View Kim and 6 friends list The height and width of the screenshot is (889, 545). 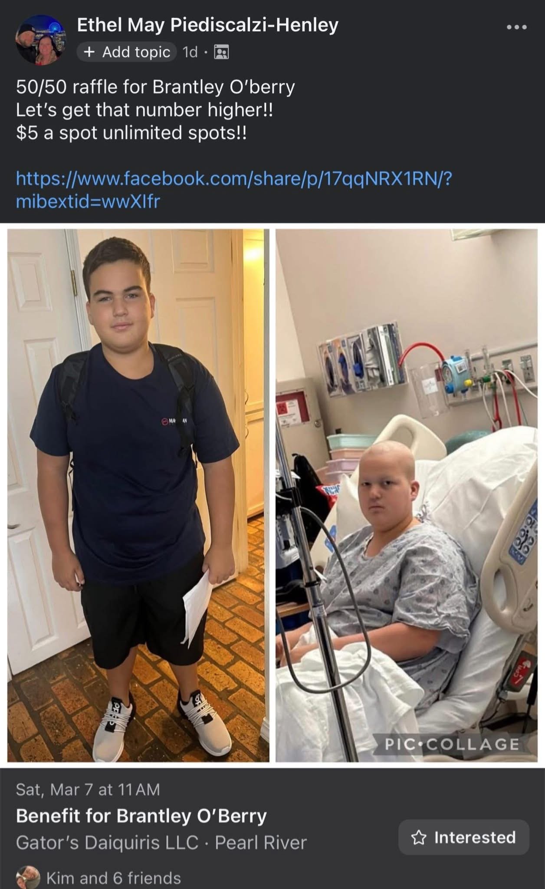coord(114,878)
